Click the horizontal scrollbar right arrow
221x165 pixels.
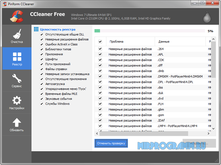209,133
